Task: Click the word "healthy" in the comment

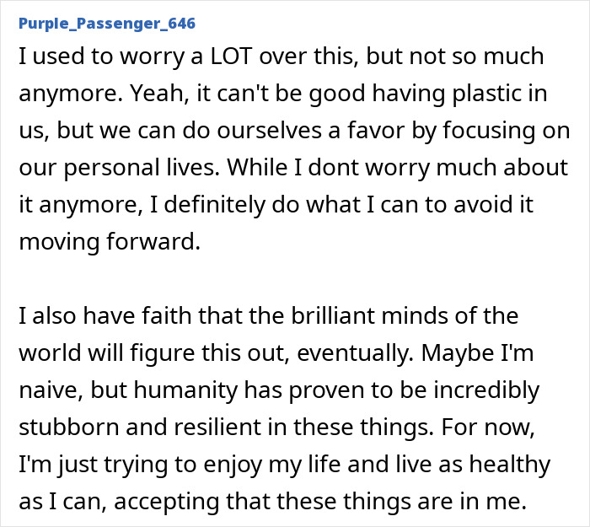Action: pyautogui.click(x=507, y=464)
